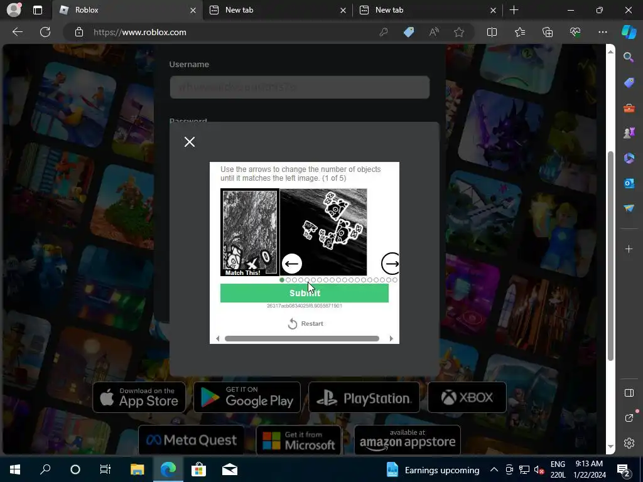Open Get it on Google Play badge

(x=247, y=397)
